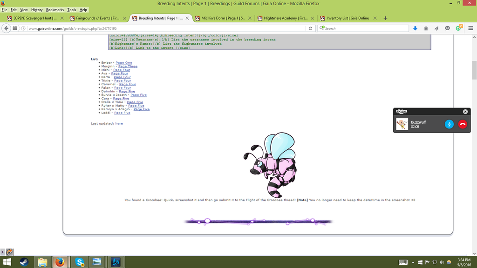Viewport: 477px width, 268px height.
Task: Switch to the Fairgrounds // Events tab
Action: pyautogui.click(x=98, y=18)
